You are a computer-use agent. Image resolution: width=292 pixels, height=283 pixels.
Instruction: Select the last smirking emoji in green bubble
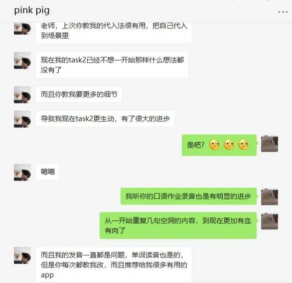pos(243,145)
